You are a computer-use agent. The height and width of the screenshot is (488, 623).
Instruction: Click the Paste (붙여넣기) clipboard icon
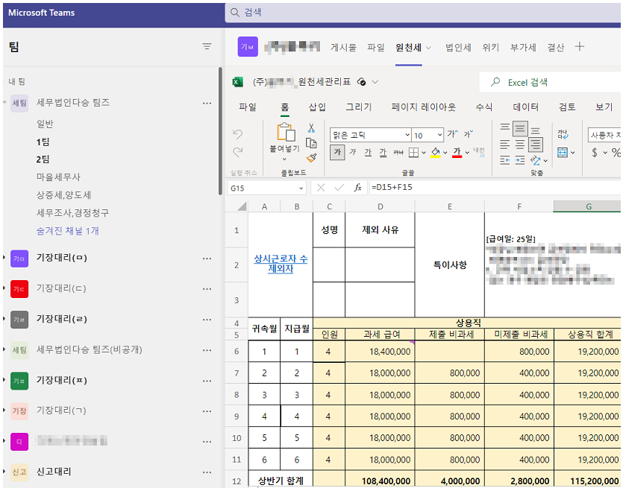pos(286,132)
